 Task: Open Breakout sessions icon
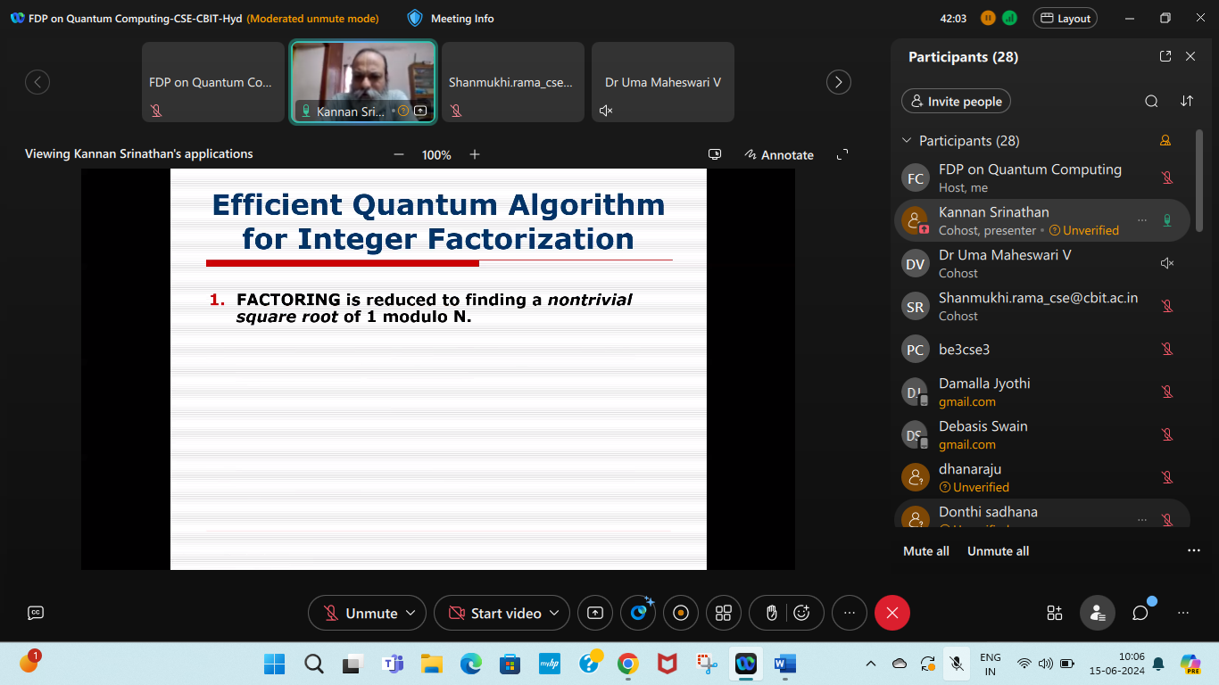click(x=724, y=613)
